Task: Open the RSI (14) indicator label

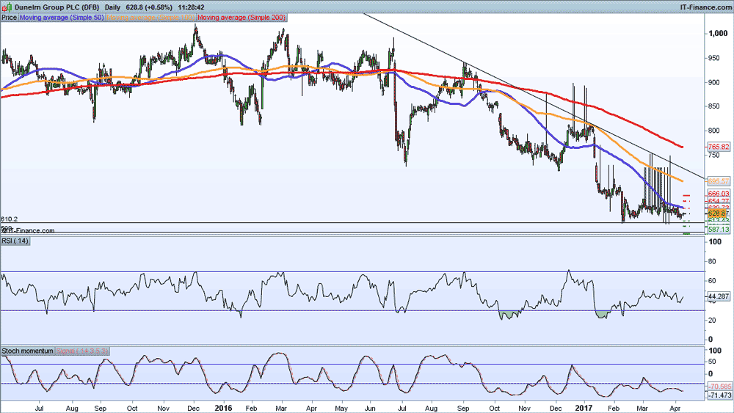Action: click(15, 241)
